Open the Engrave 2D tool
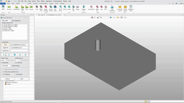The width and height of the screenshot is (184, 103). point(84,8)
